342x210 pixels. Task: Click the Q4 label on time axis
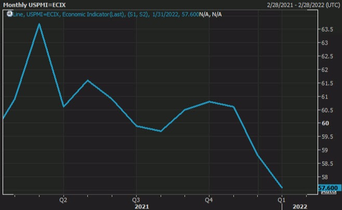point(209,200)
